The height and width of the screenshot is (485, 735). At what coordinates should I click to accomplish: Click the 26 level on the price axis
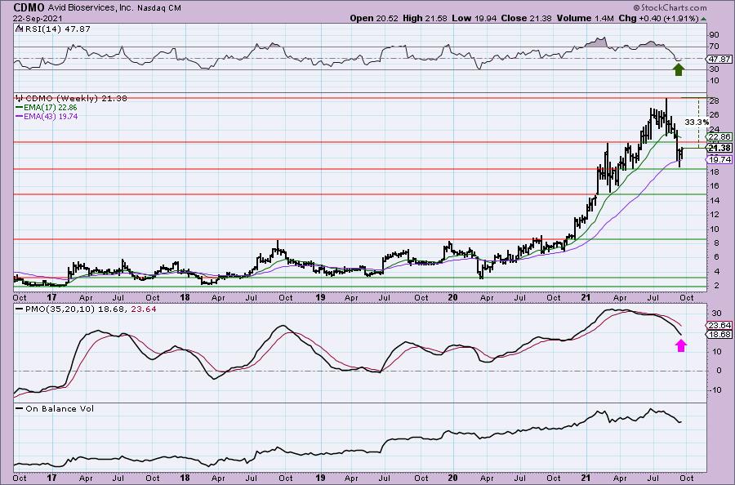(714, 115)
